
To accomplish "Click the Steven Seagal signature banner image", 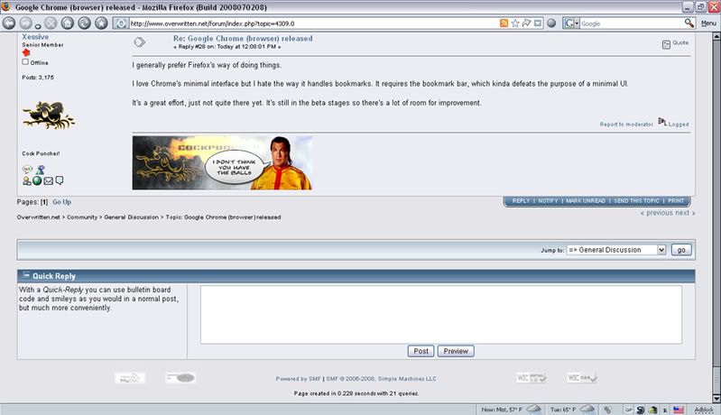I will pyautogui.click(x=223, y=162).
